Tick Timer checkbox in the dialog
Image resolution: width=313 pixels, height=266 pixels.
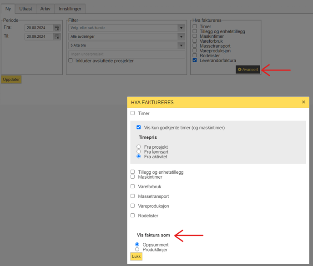[132, 113]
